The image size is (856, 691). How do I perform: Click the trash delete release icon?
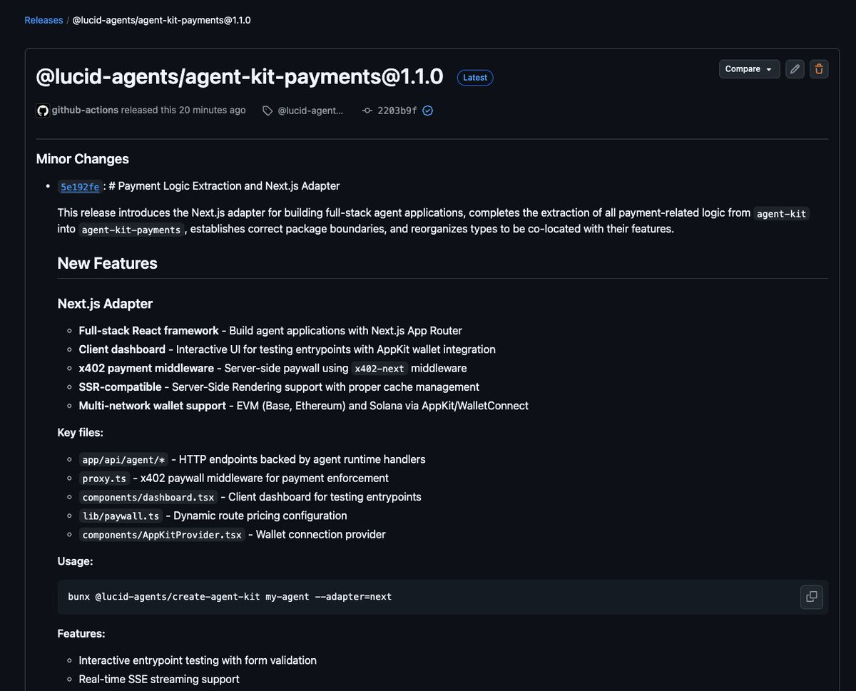coord(819,69)
